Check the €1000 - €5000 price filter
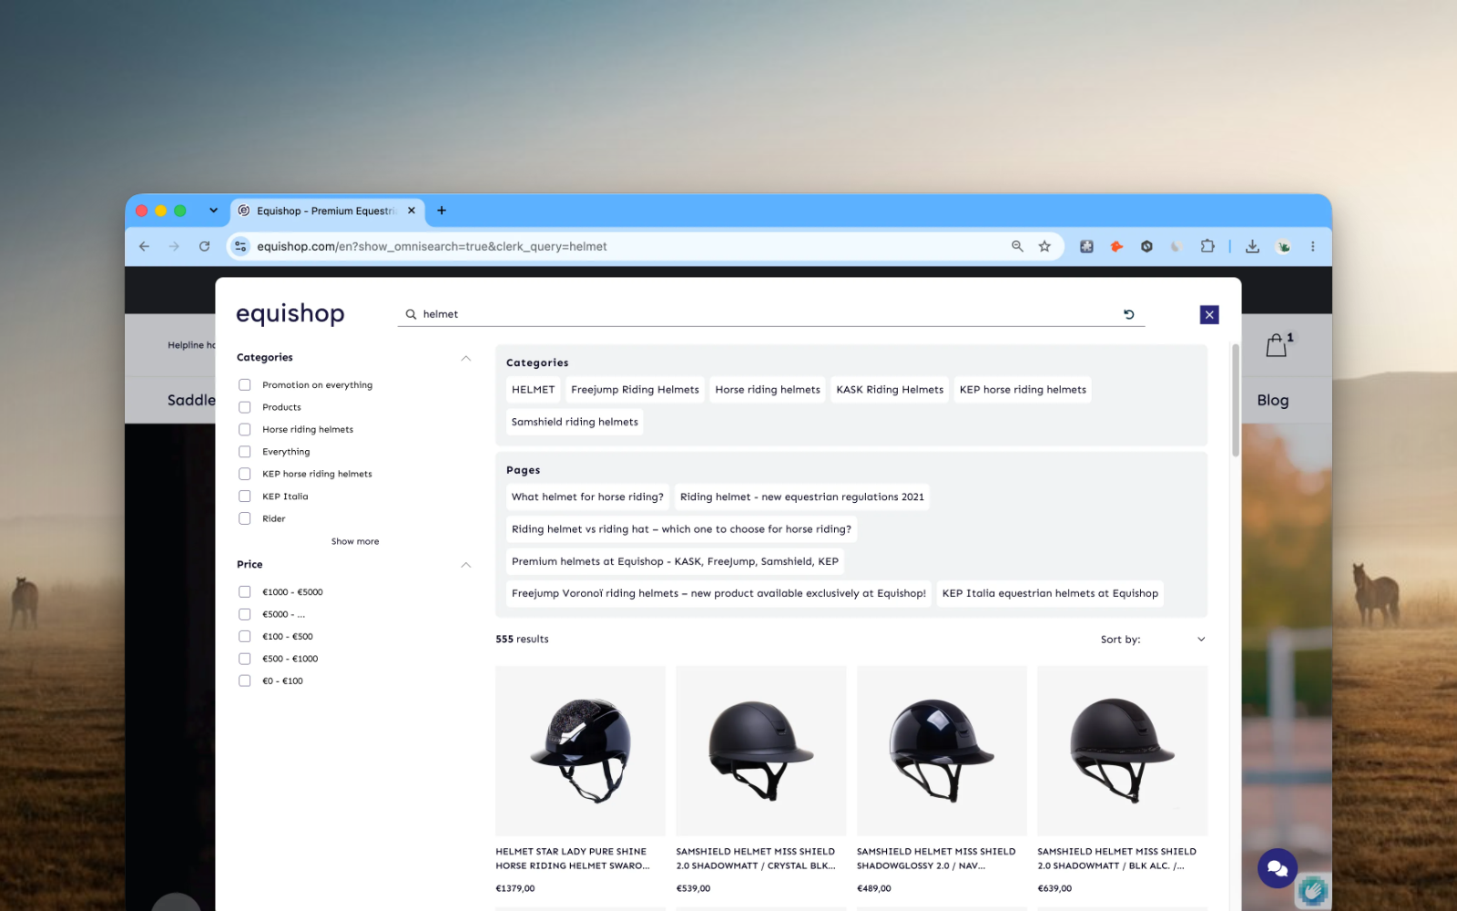Image resolution: width=1457 pixels, height=911 pixels. click(x=245, y=592)
